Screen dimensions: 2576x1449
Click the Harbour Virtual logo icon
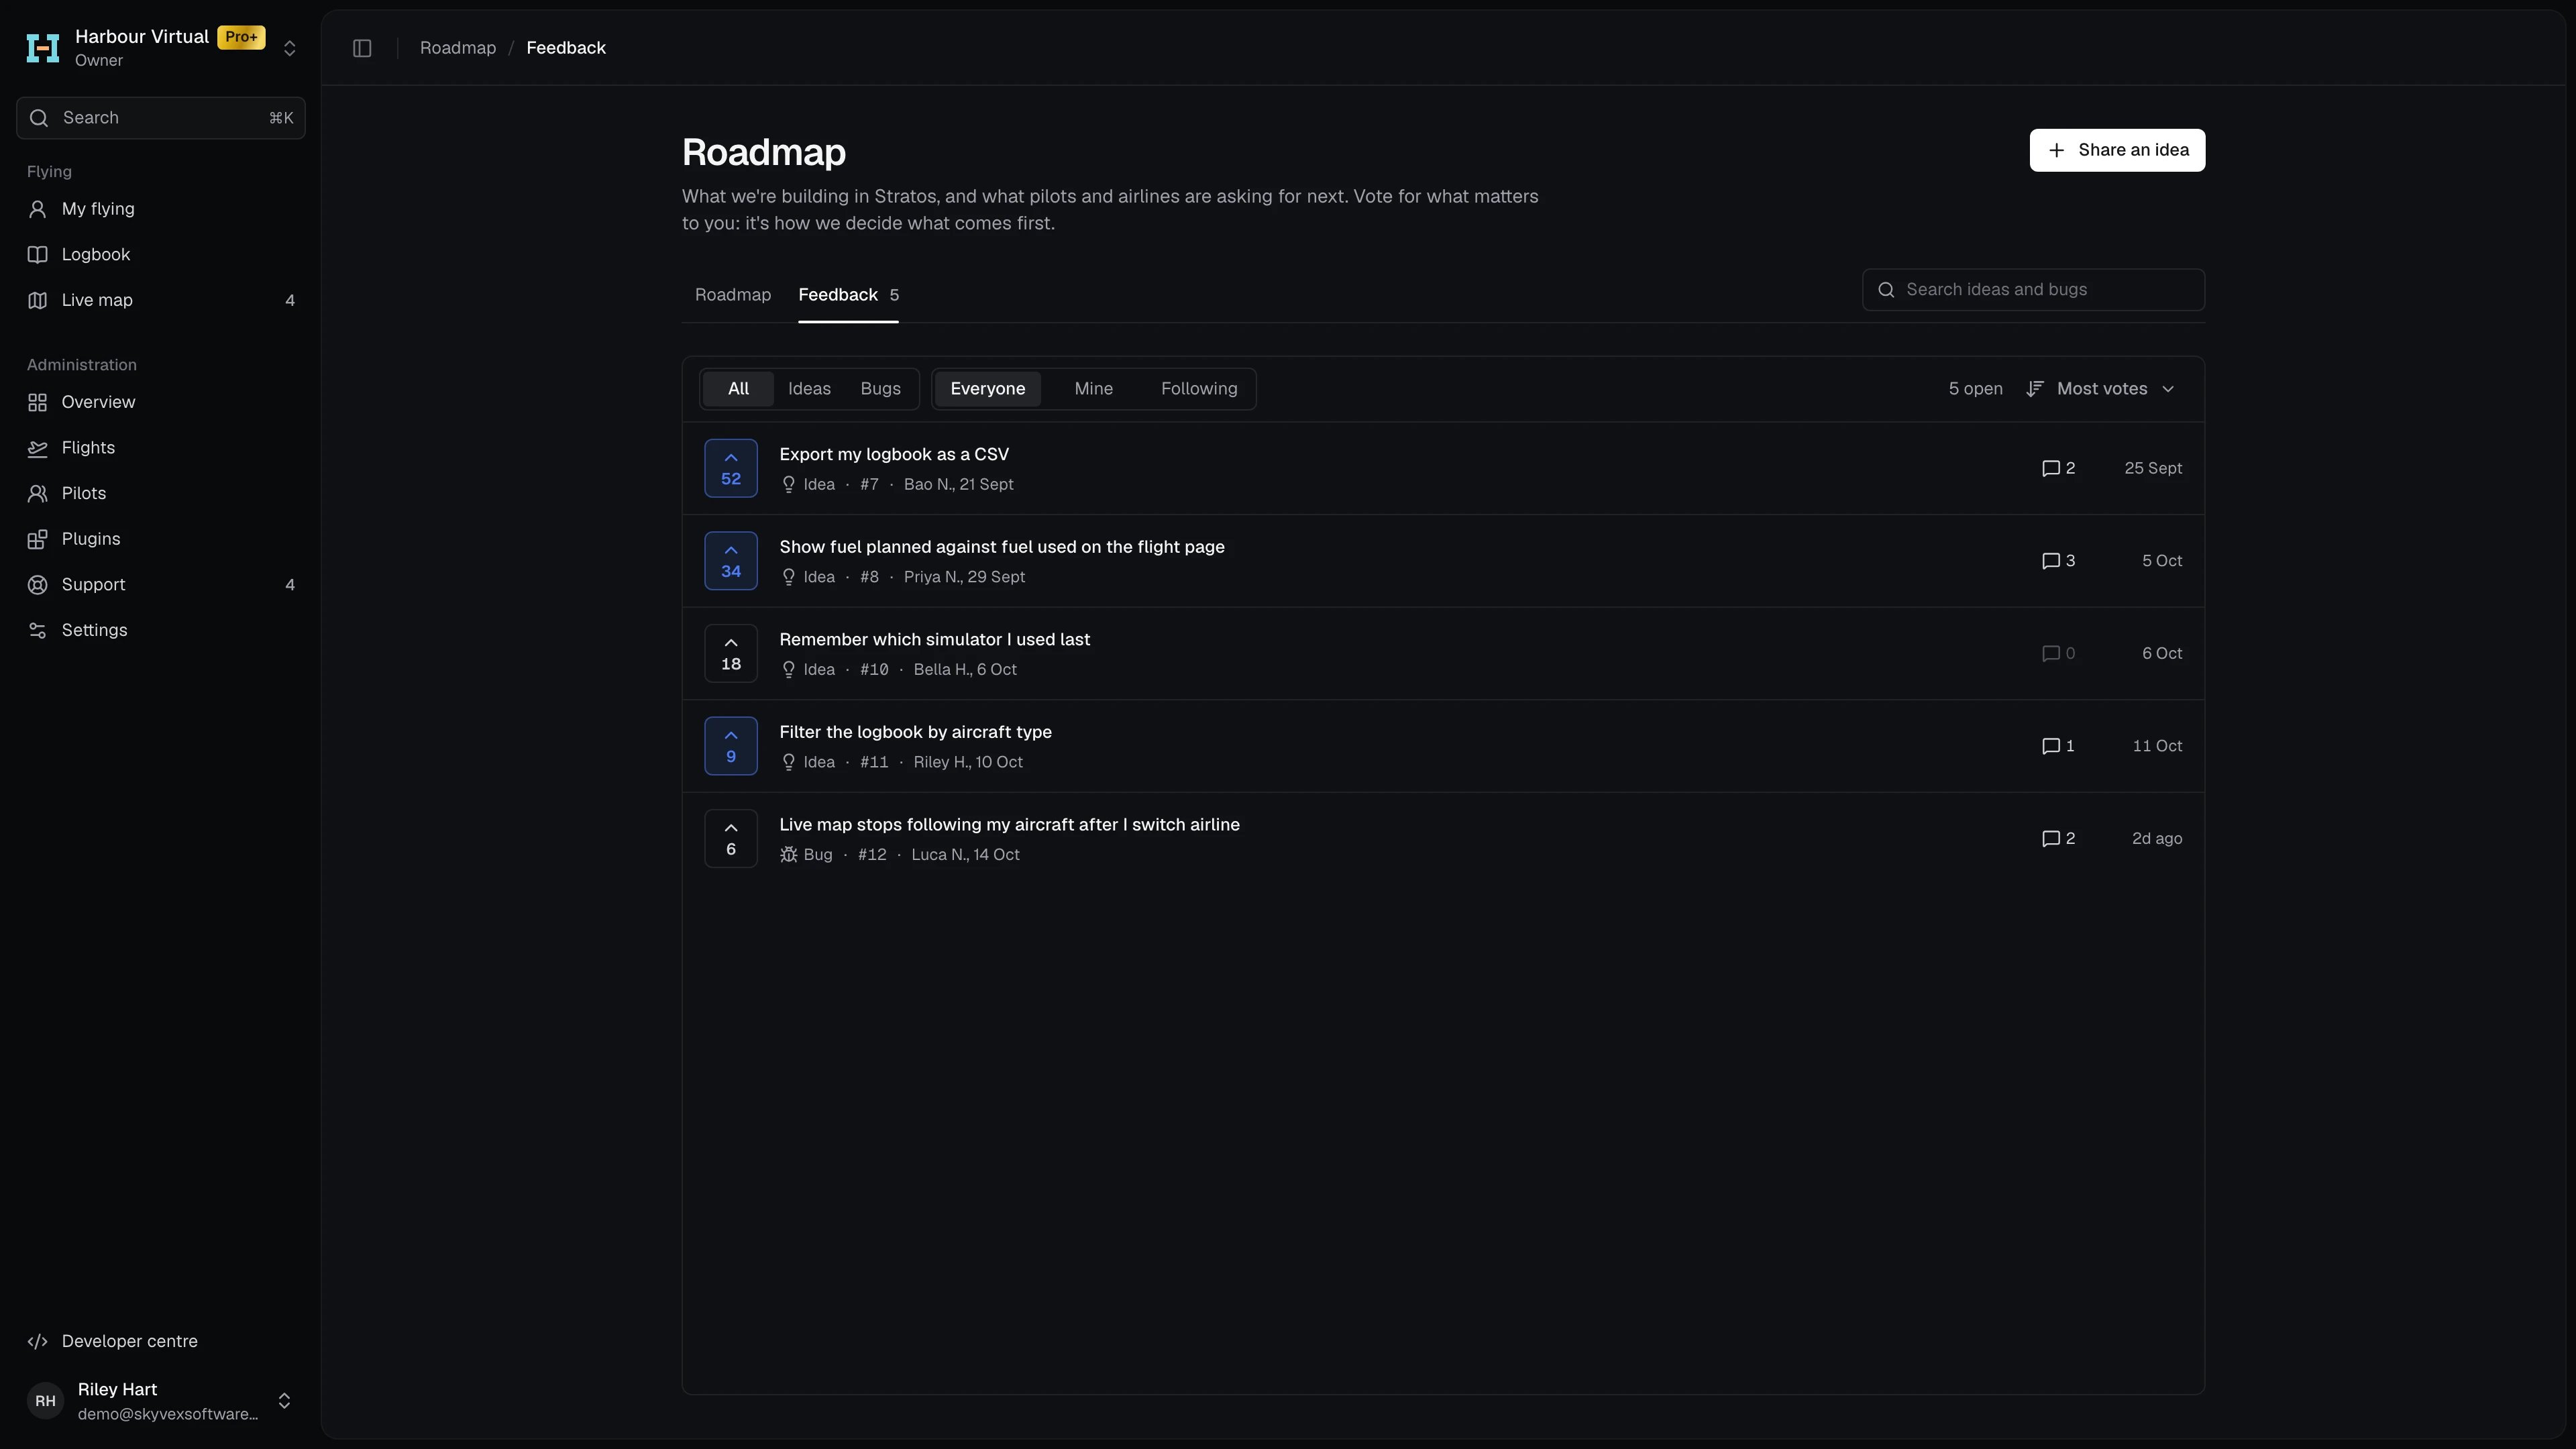point(43,48)
